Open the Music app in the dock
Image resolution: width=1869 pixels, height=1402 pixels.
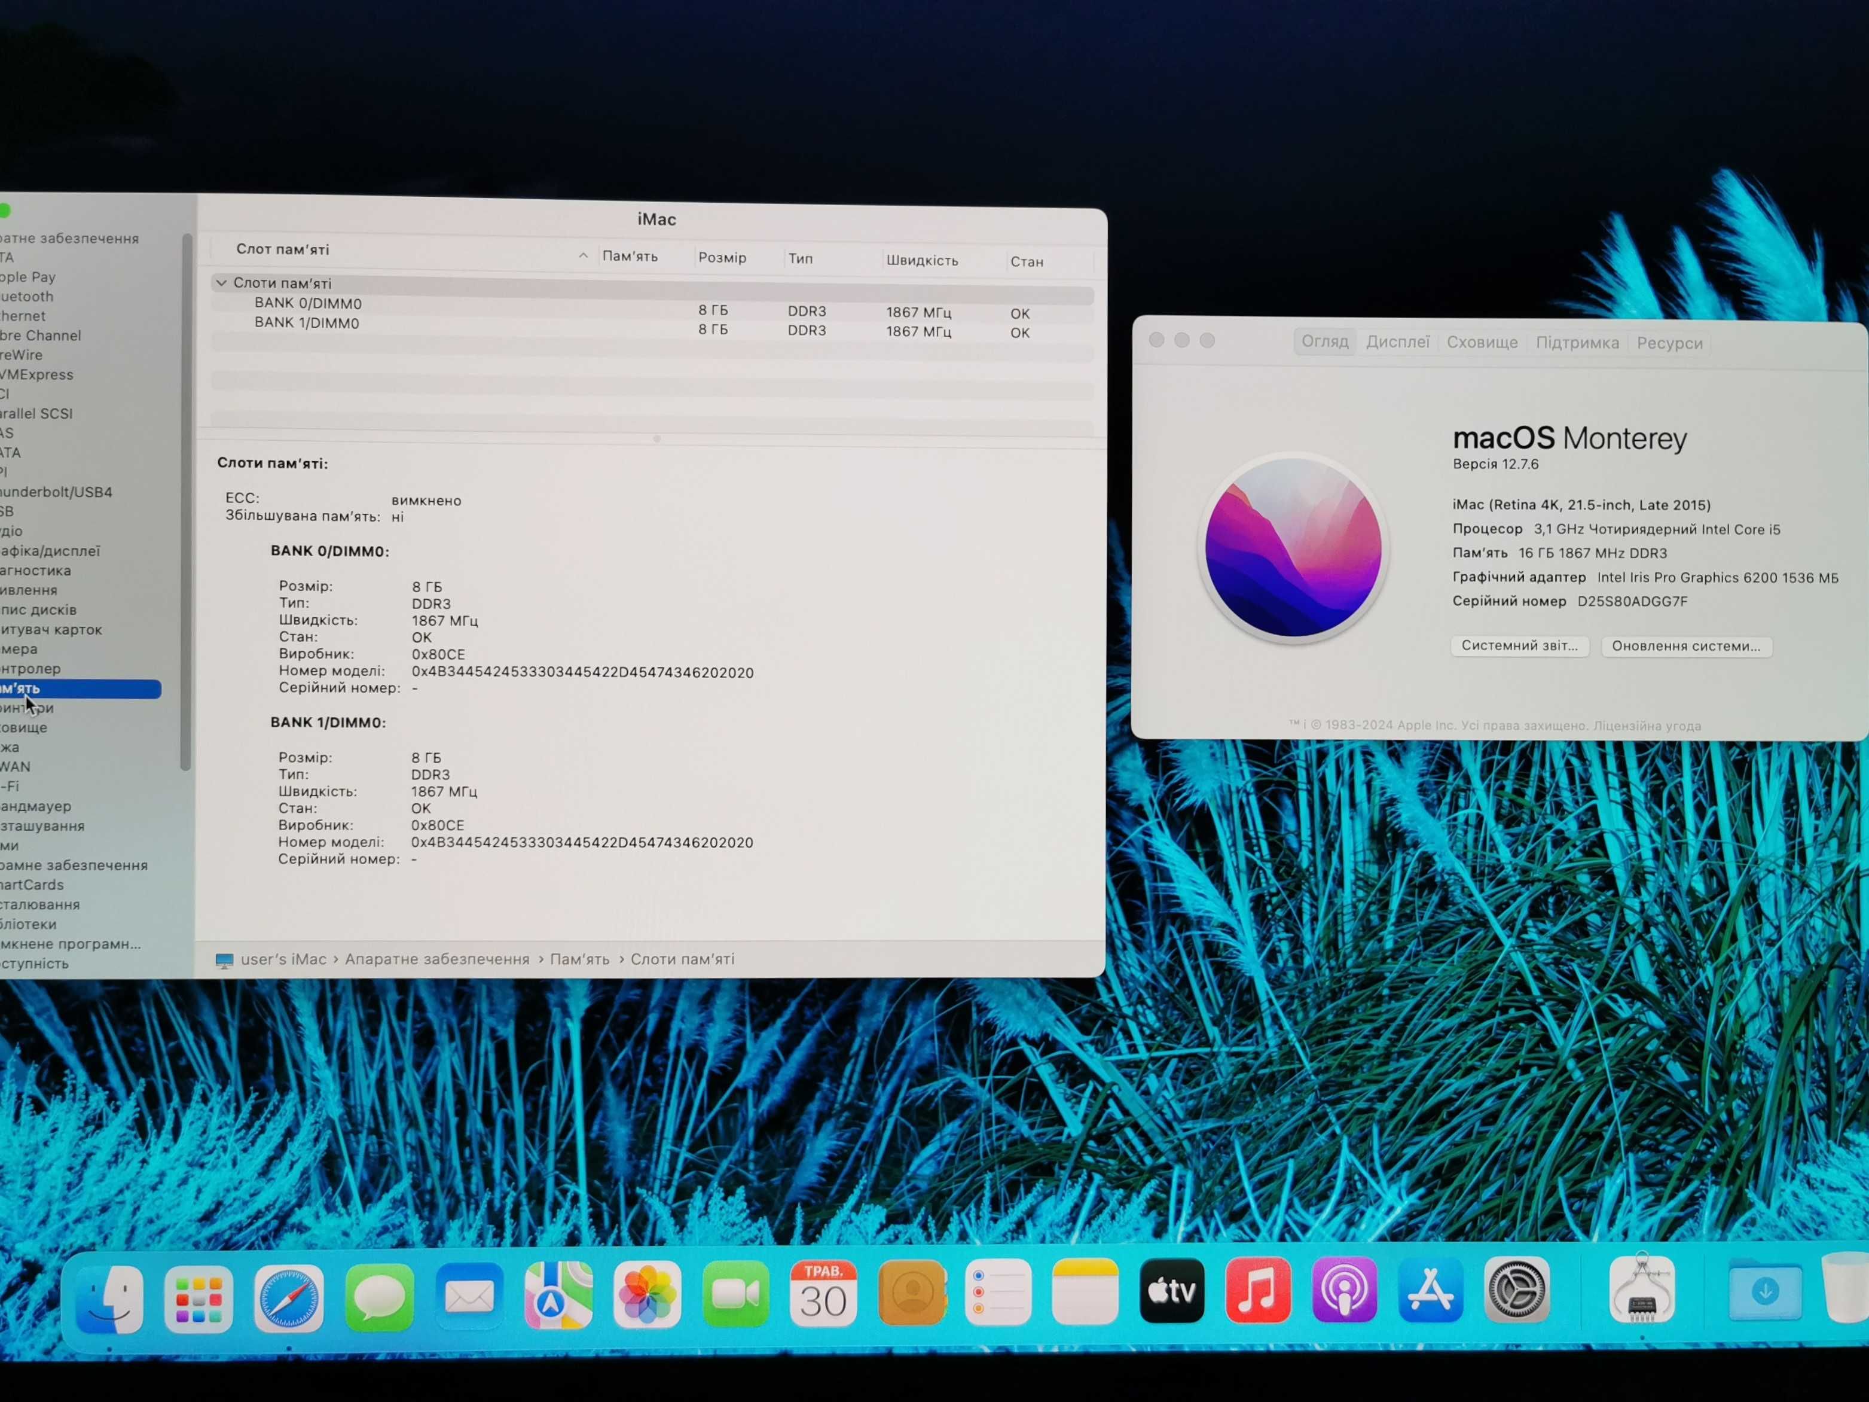coord(1258,1290)
